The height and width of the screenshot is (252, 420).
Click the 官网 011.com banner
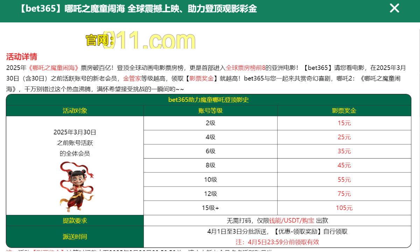(140, 40)
